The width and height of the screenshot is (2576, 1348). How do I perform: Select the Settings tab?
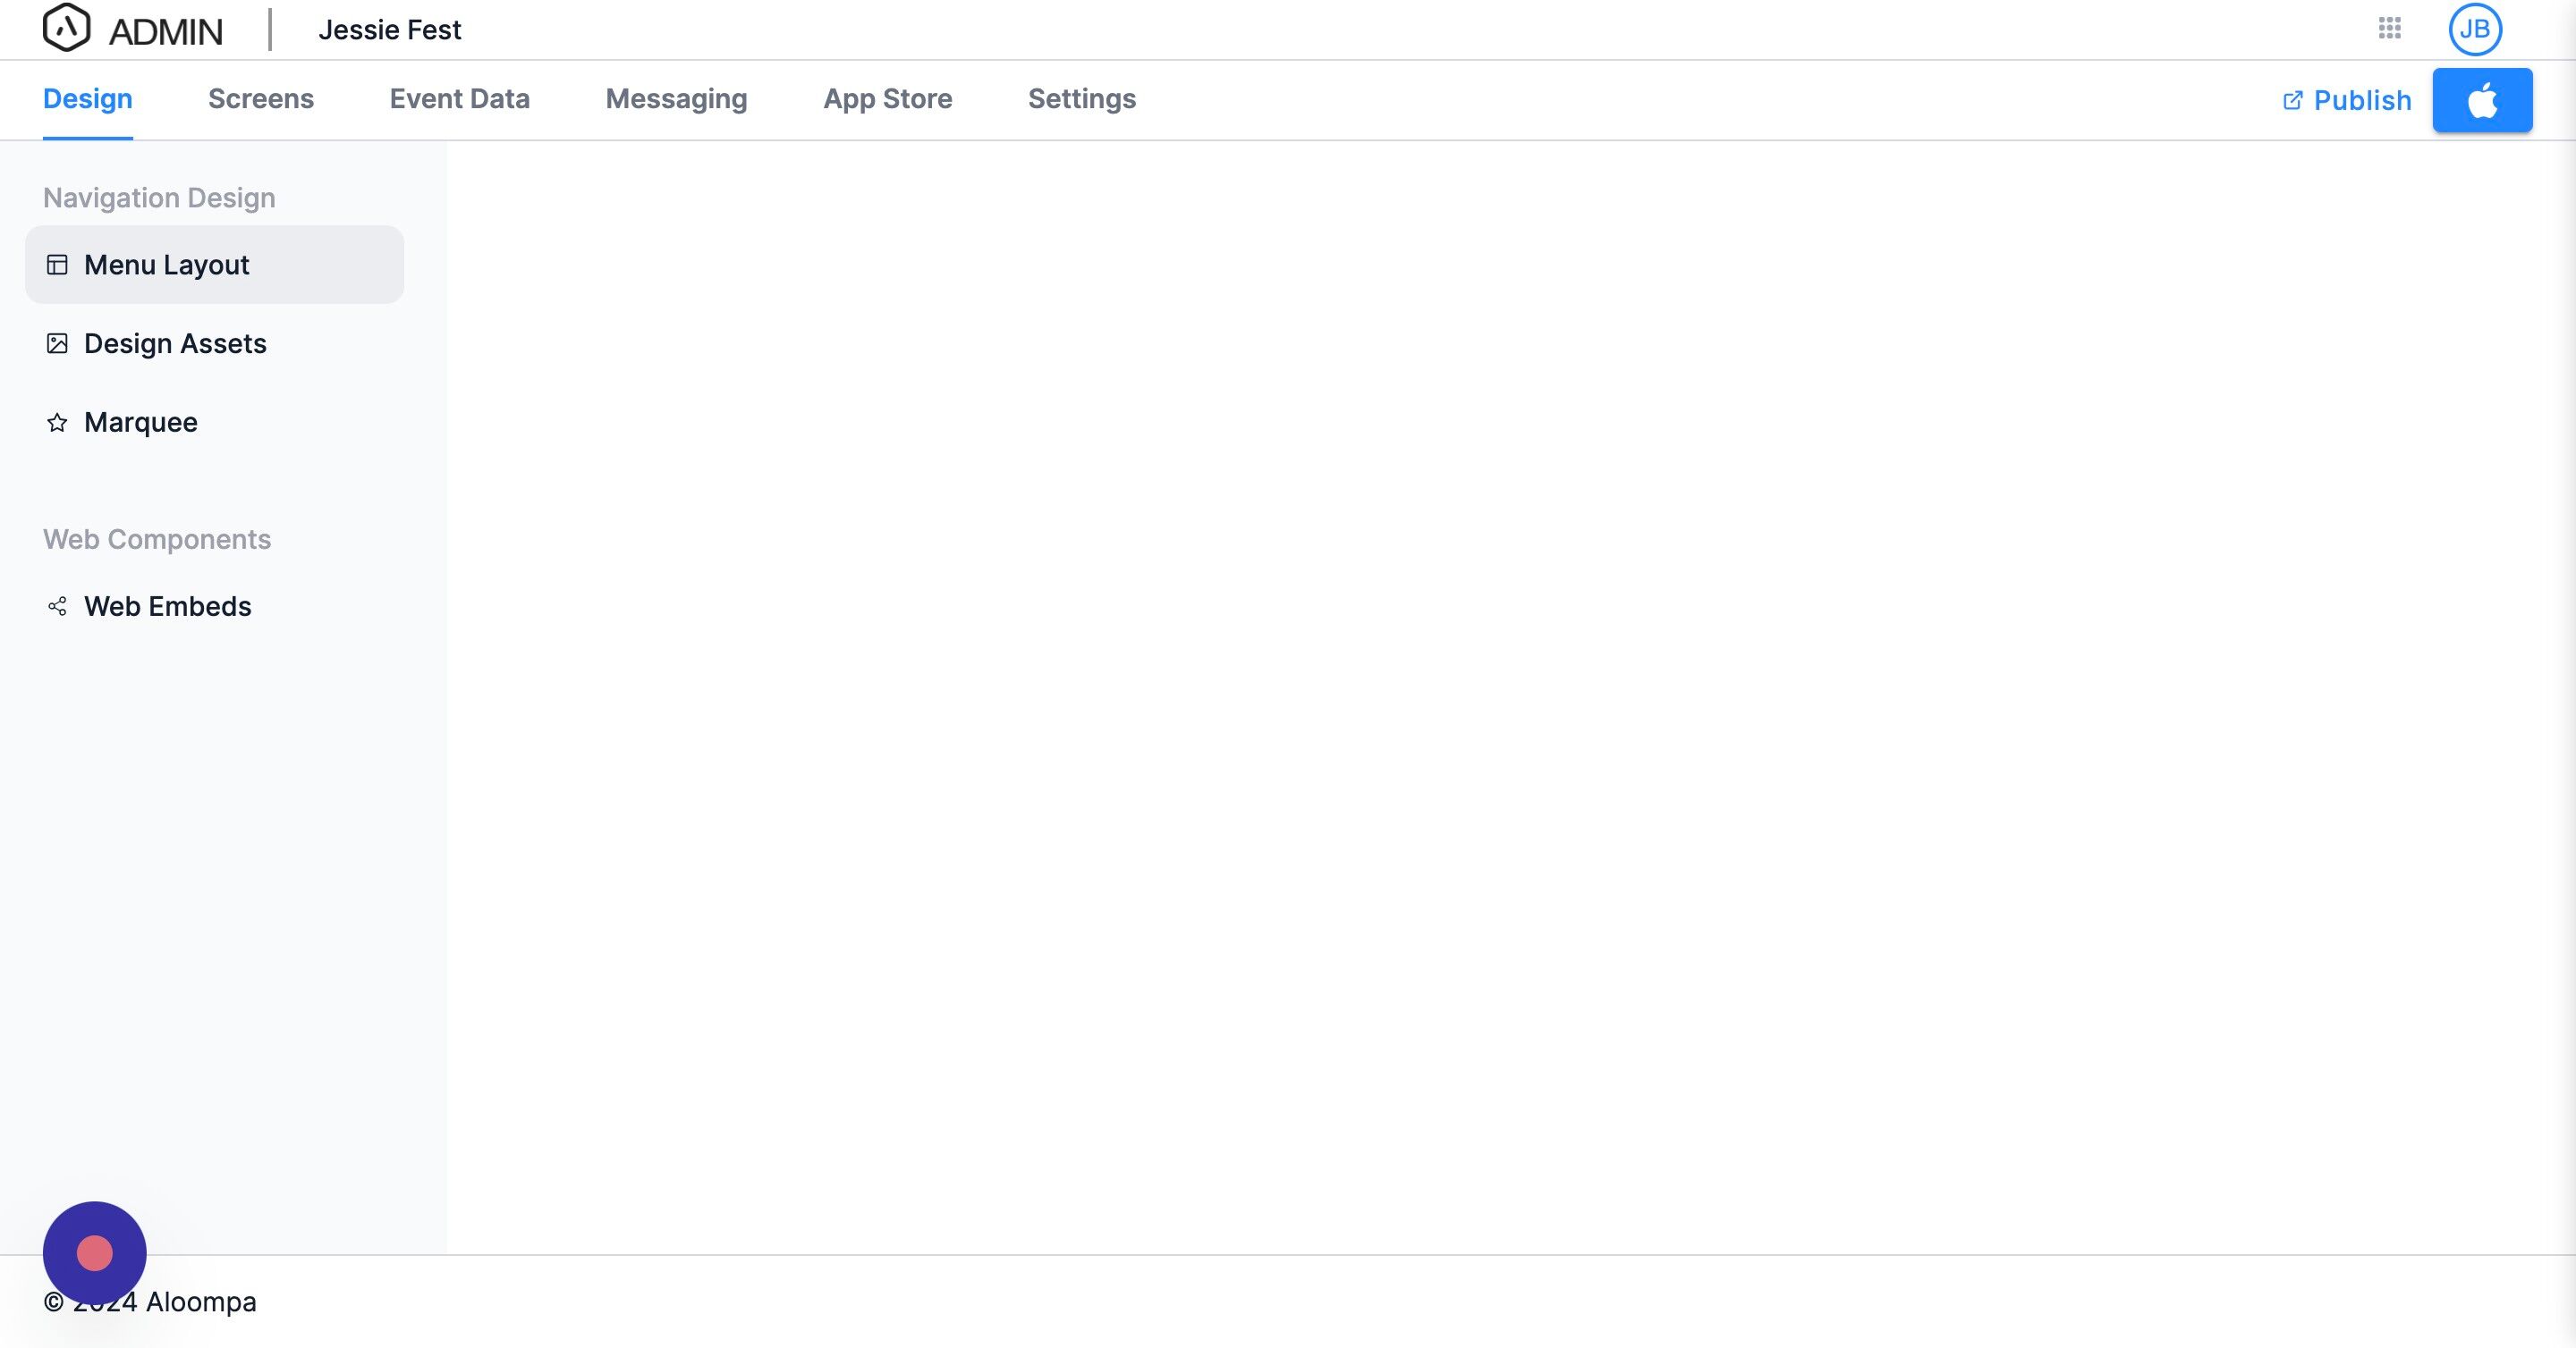point(1081,99)
